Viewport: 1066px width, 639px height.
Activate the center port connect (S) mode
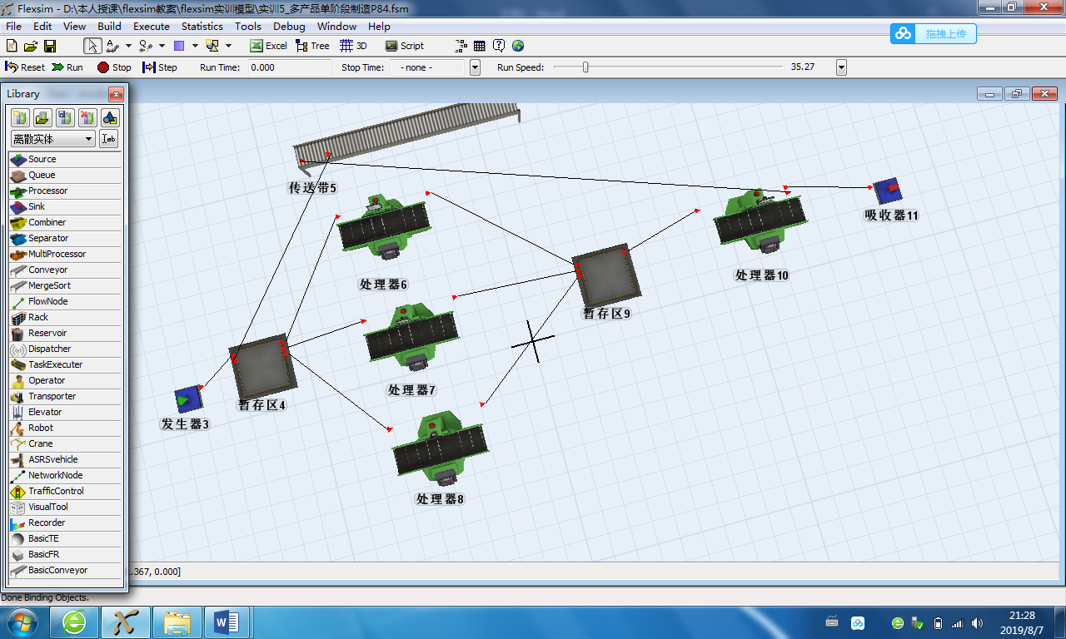pos(145,46)
